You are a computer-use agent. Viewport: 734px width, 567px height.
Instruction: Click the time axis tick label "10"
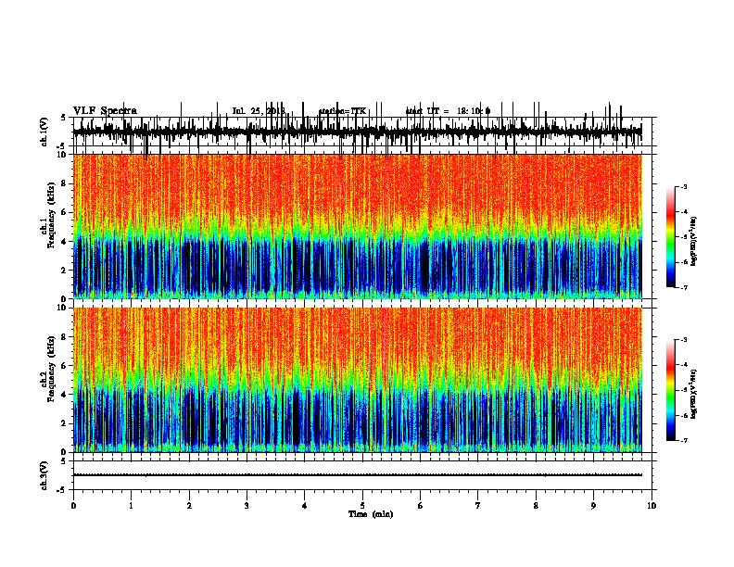coord(652,506)
